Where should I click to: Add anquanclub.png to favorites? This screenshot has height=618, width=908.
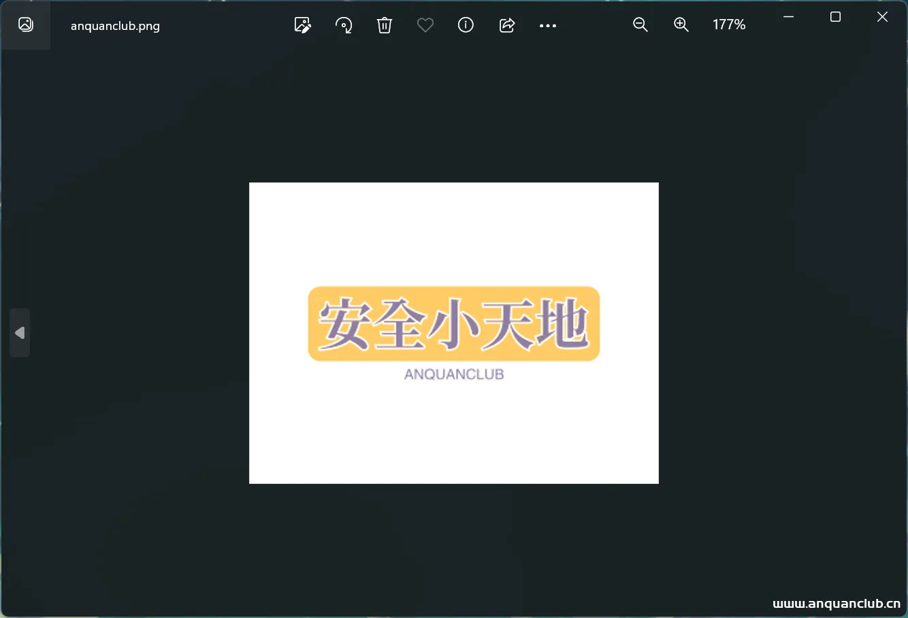[425, 25]
